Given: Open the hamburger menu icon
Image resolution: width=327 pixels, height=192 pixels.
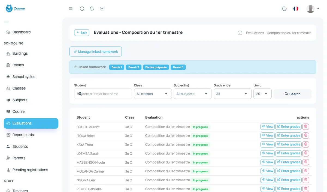Looking at the screenshot, I should (x=71, y=9).
